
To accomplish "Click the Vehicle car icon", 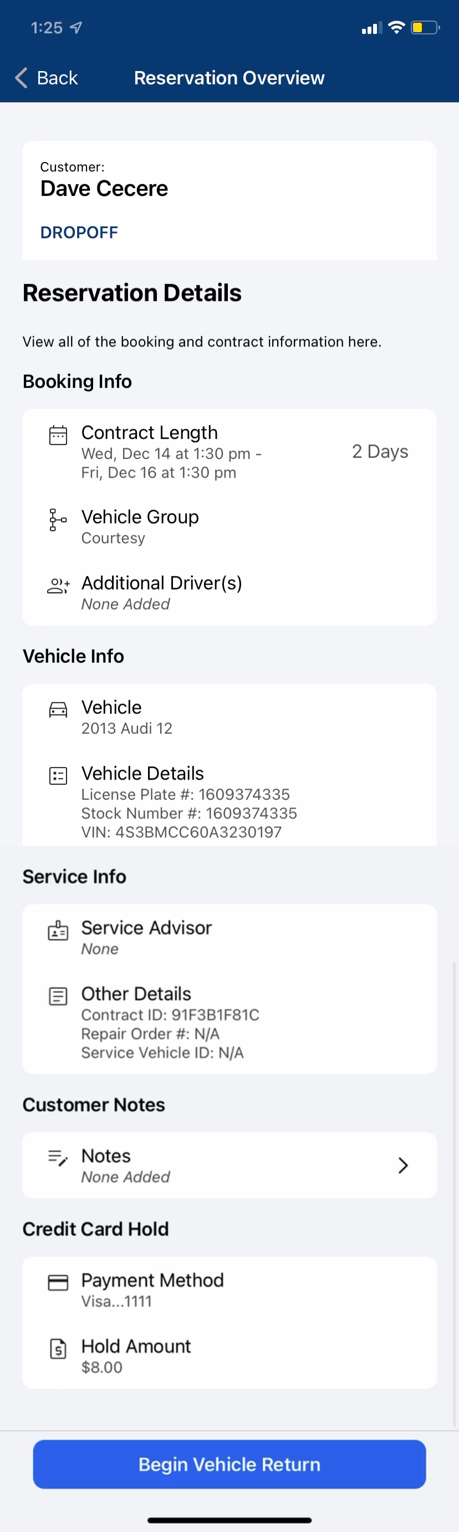I will (58, 709).
